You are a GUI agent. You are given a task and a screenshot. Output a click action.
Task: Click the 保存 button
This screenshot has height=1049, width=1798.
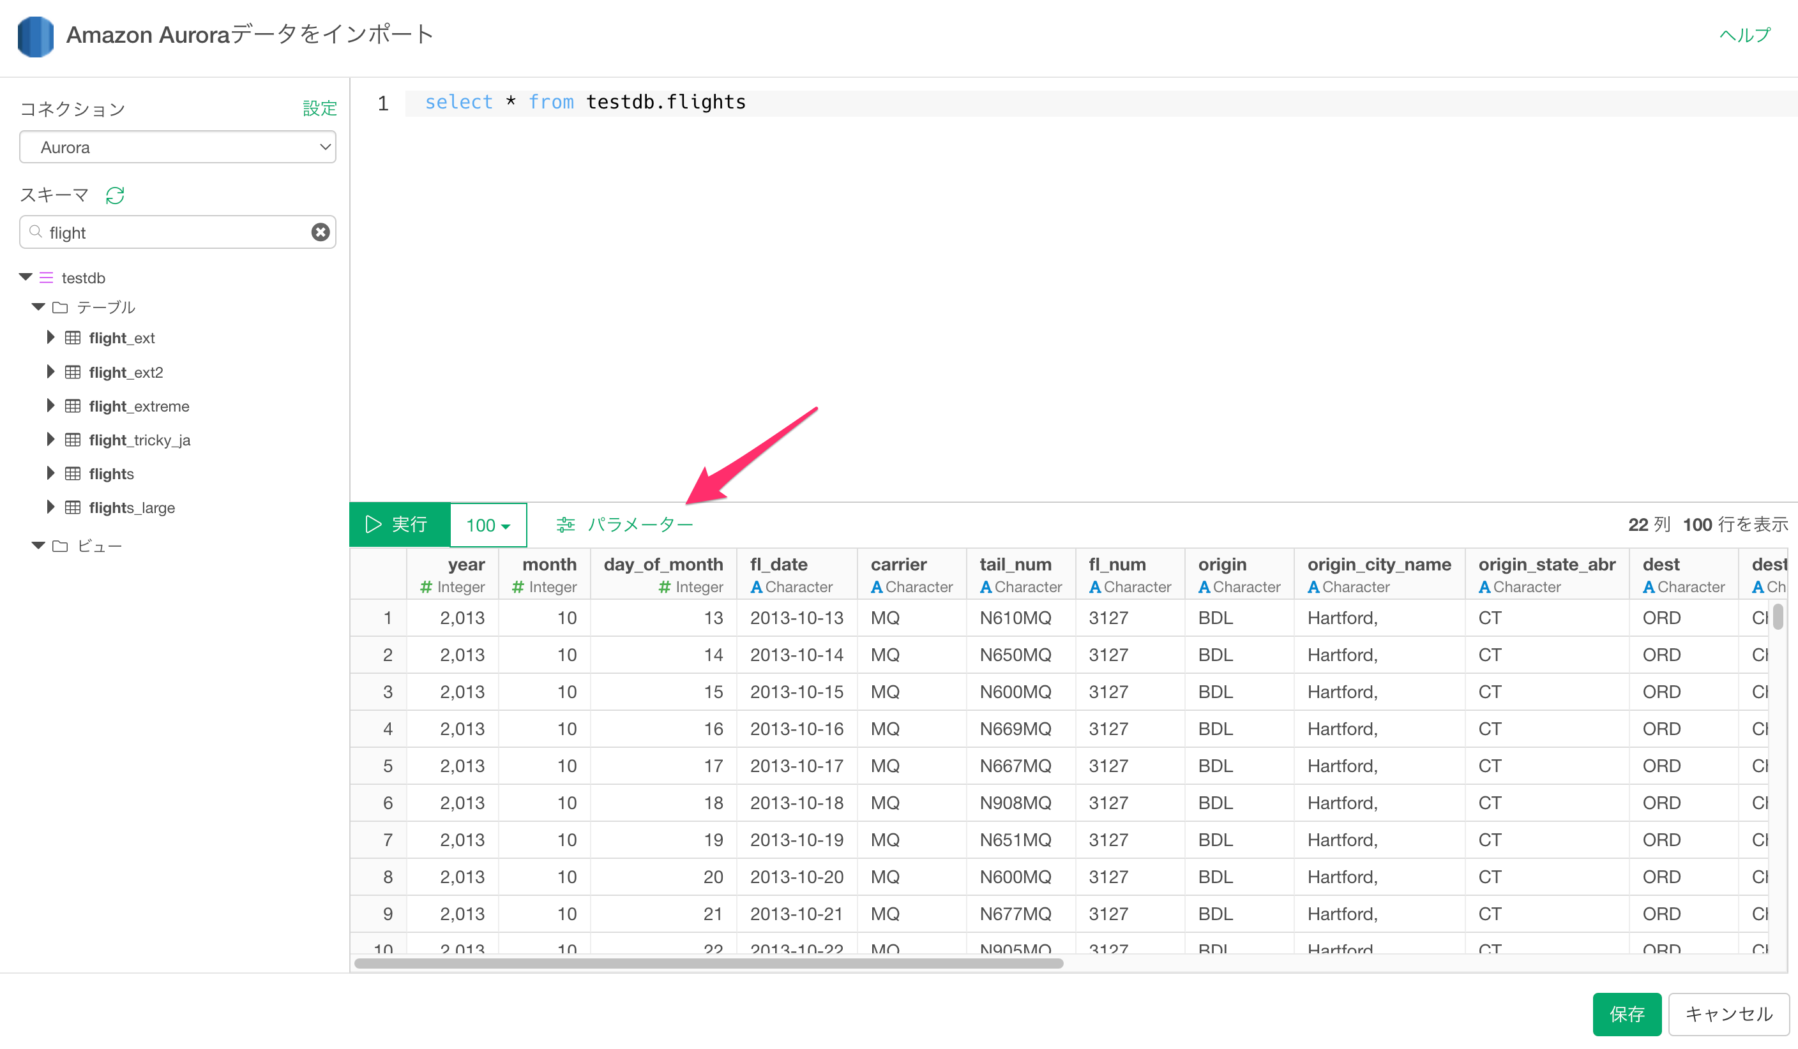[x=1627, y=1013]
